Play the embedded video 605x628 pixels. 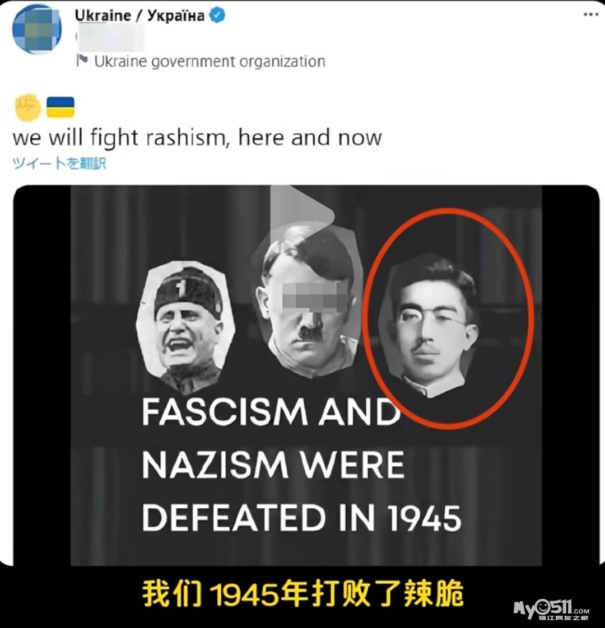click(x=301, y=217)
